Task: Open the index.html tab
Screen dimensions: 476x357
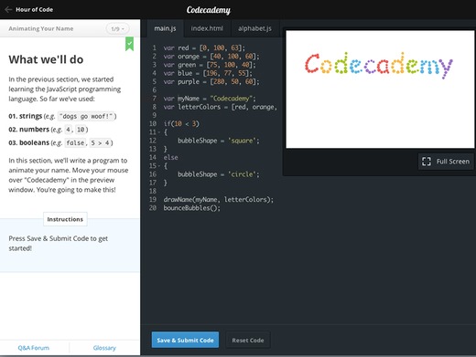Action: coord(207,28)
